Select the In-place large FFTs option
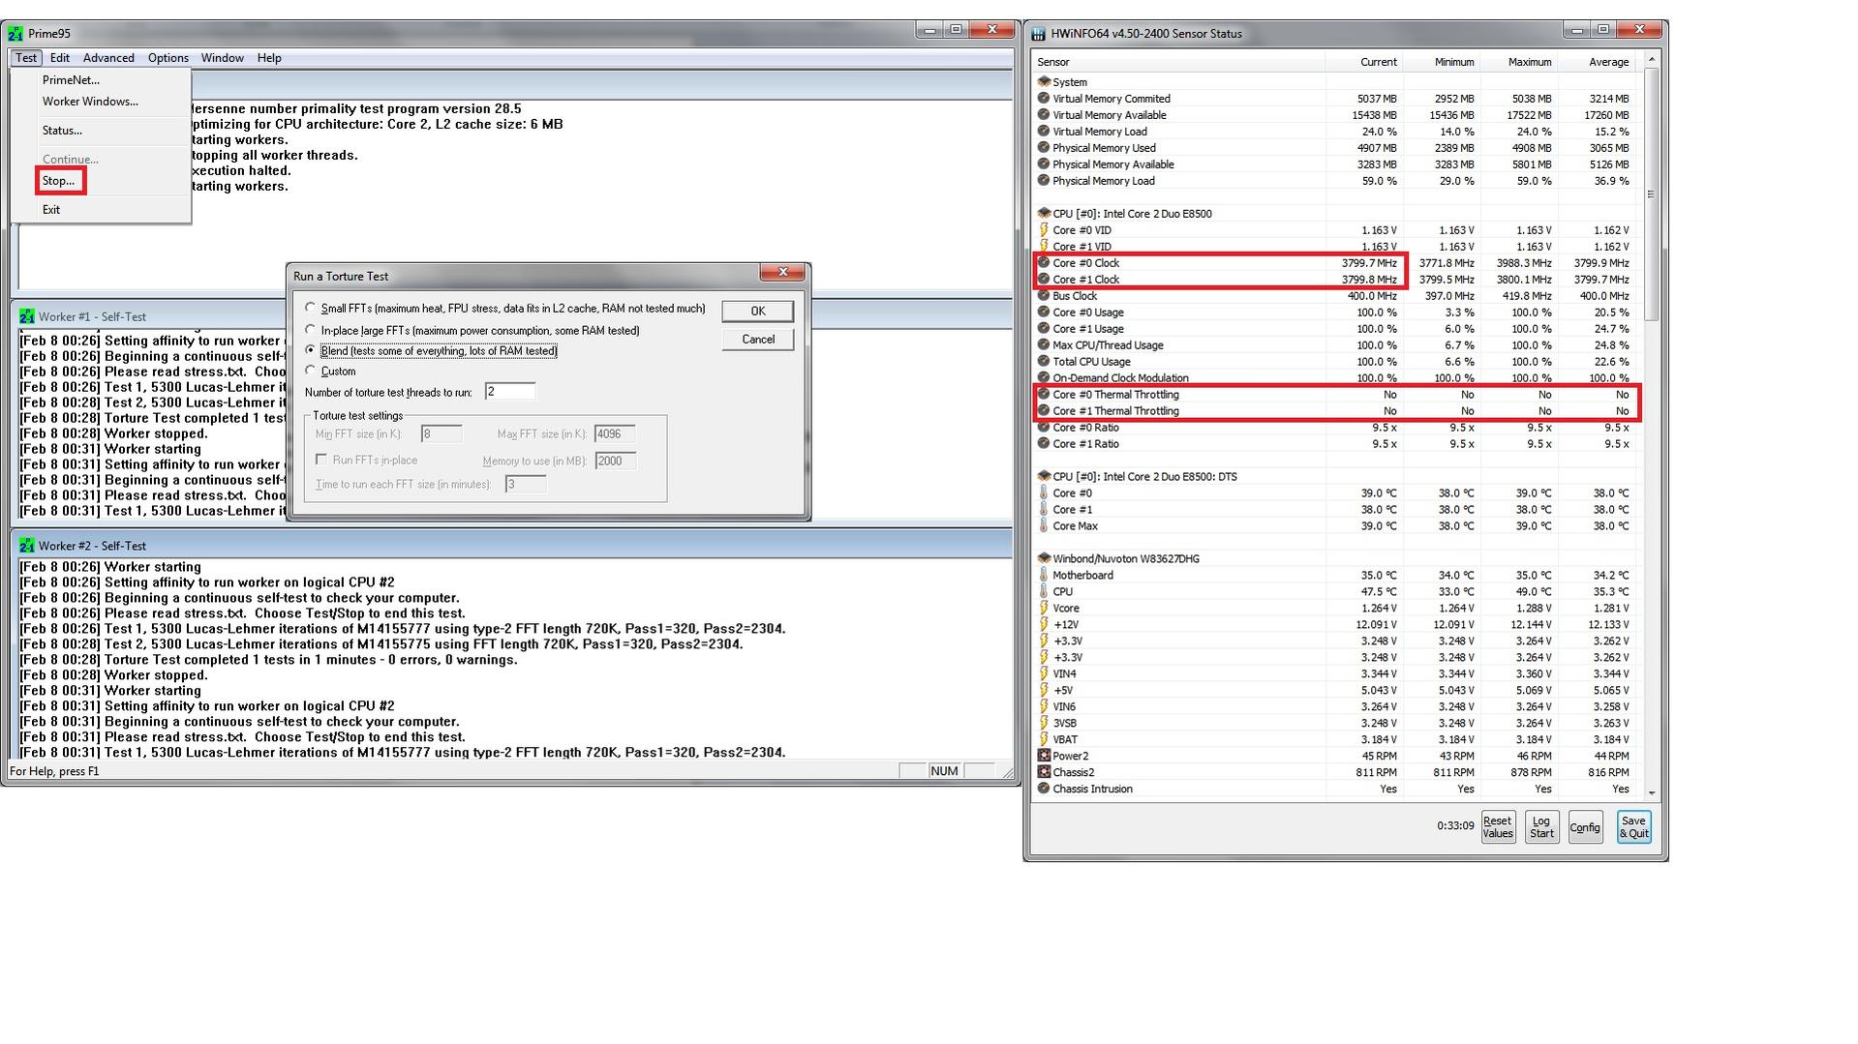 (x=311, y=330)
